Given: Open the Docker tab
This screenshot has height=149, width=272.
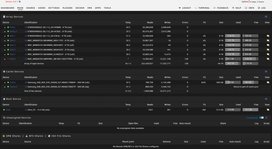Looking at the screenshot, I should [x=80, y=8].
